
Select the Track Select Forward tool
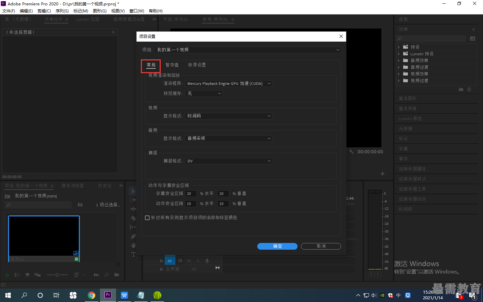pos(133,200)
